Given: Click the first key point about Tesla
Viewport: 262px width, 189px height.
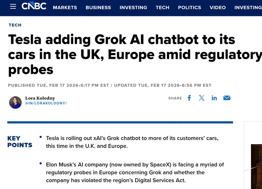Looking at the screenshot, I should click(x=132, y=142).
